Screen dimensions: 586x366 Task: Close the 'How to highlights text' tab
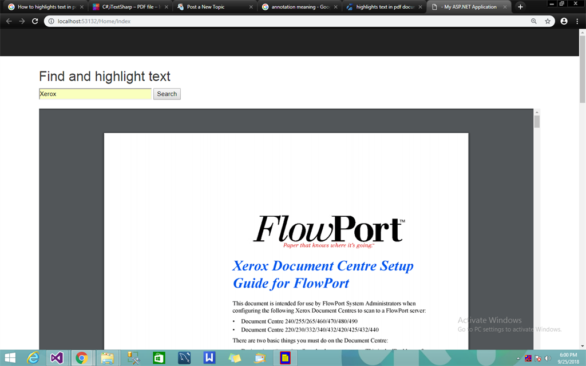[x=82, y=7]
